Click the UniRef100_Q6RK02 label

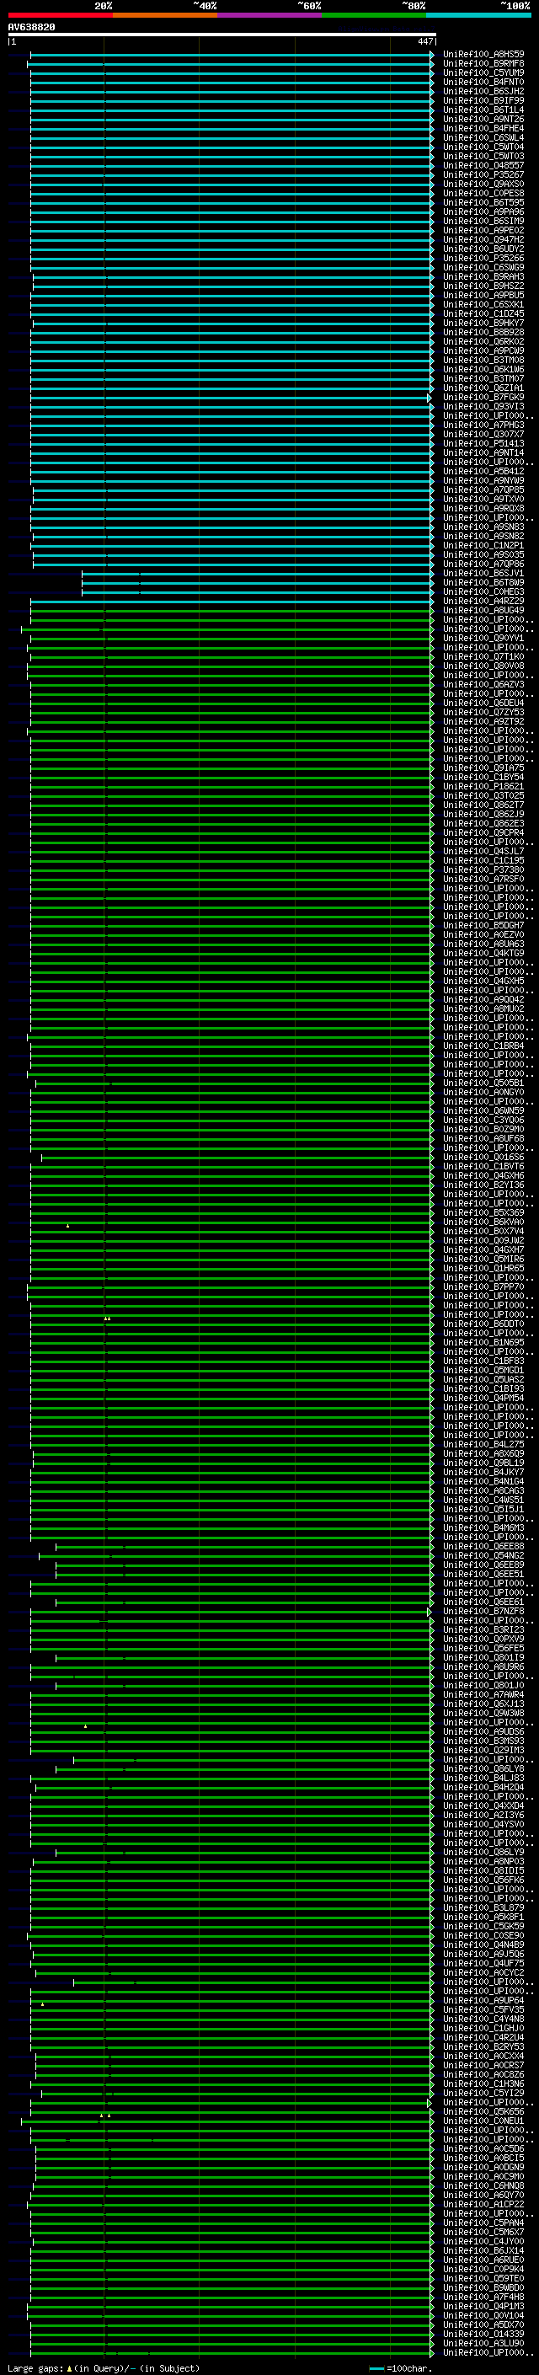[x=483, y=342]
